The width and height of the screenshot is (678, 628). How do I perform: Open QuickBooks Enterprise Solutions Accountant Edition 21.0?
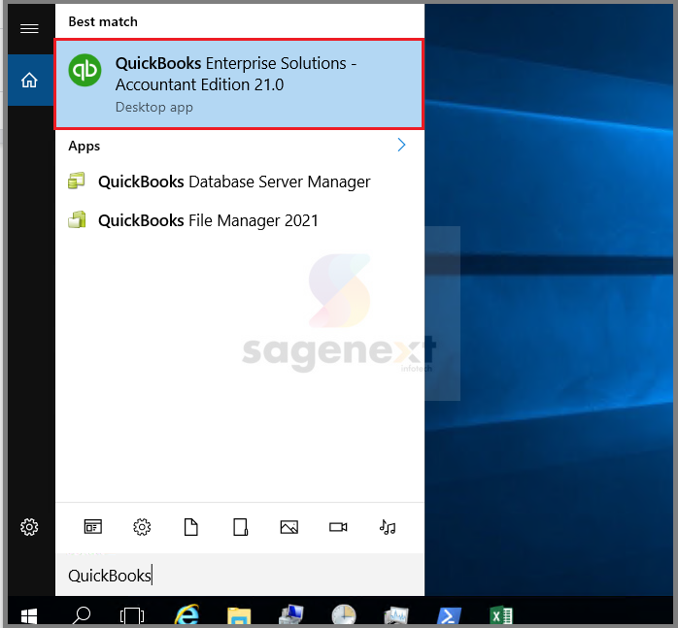(239, 83)
